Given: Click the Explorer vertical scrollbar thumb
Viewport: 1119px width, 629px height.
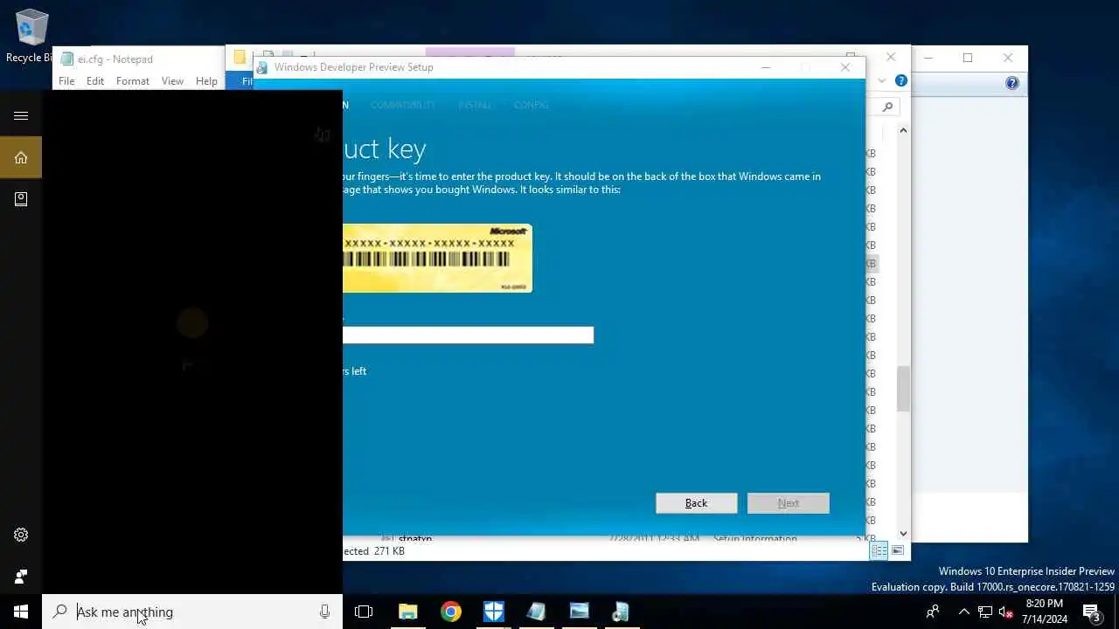Looking at the screenshot, I should coord(903,389).
